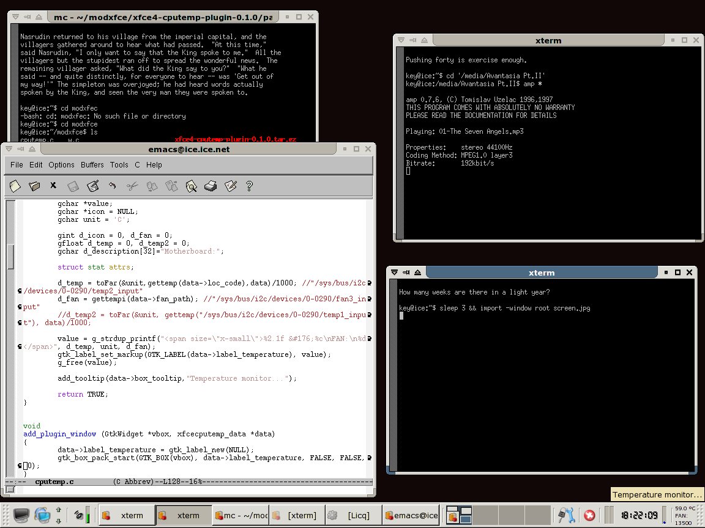Image resolution: width=705 pixels, height=528 pixels.
Task: Open the window menu of emacs titlebar
Action: (x=9, y=149)
